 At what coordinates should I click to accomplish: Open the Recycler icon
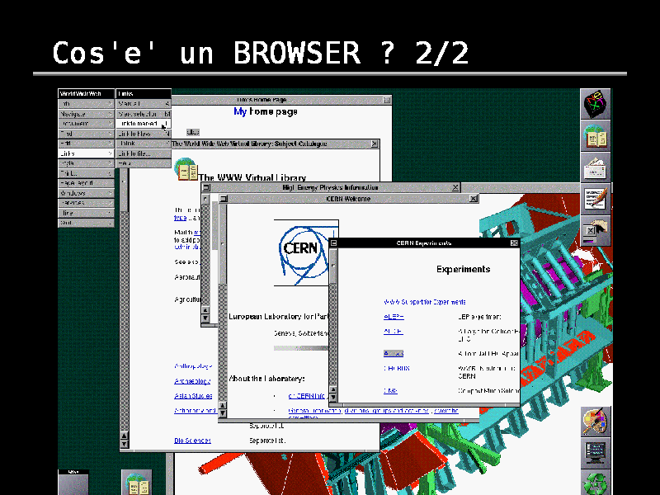click(x=596, y=483)
